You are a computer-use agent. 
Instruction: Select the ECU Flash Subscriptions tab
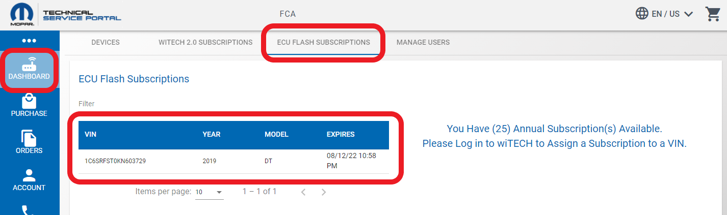point(323,42)
